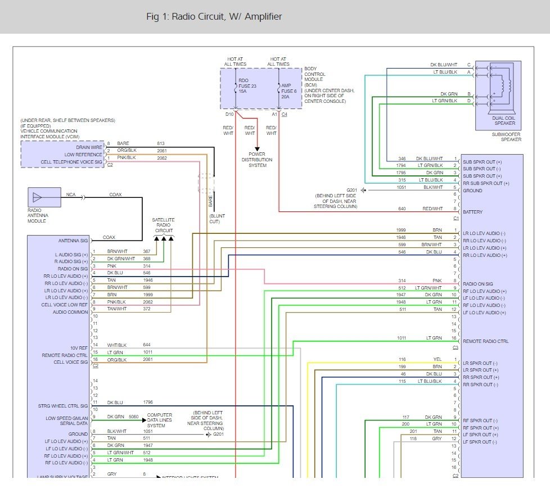The height and width of the screenshot is (488, 550).
Task: Click the middle Satellite Radio Circuit arrow
Action: (x=164, y=238)
